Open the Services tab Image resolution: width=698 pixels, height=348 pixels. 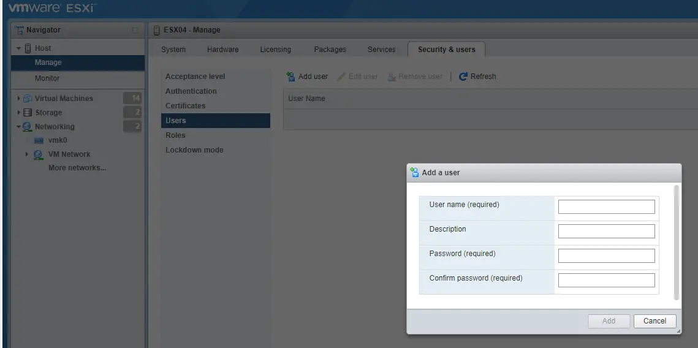click(x=381, y=50)
